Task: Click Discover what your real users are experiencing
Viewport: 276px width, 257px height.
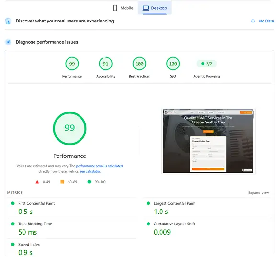Action: click(65, 21)
